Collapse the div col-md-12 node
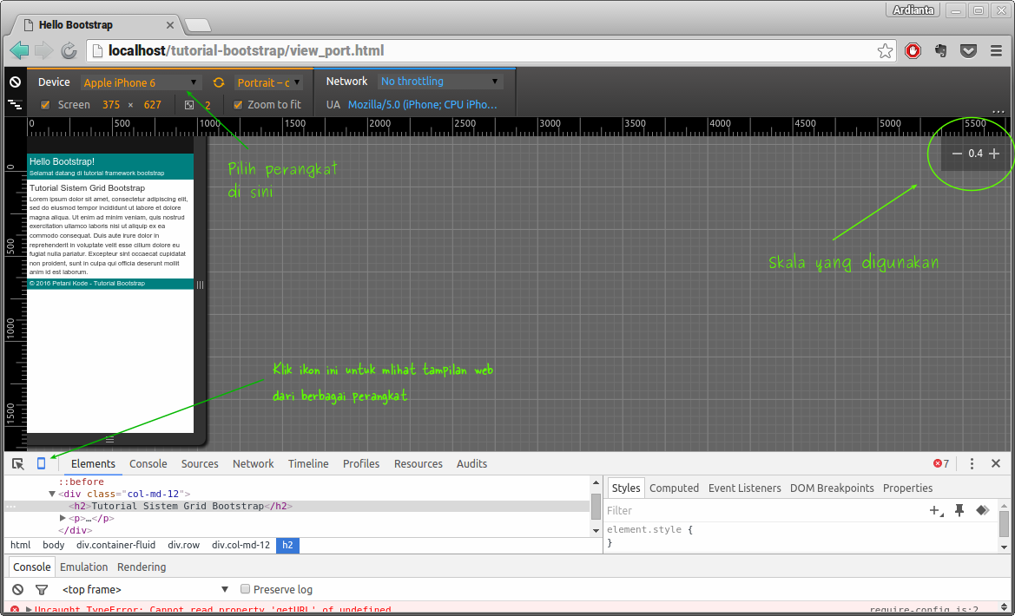The height and width of the screenshot is (616, 1015). point(52,495)
